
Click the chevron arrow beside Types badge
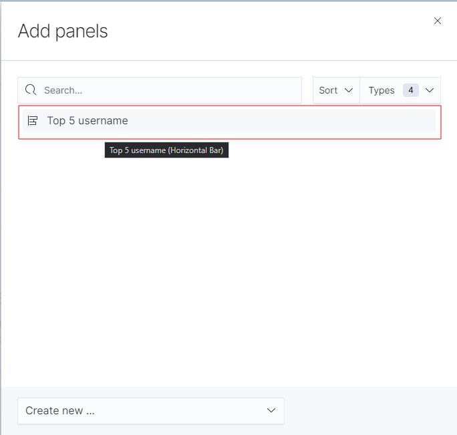430,90
